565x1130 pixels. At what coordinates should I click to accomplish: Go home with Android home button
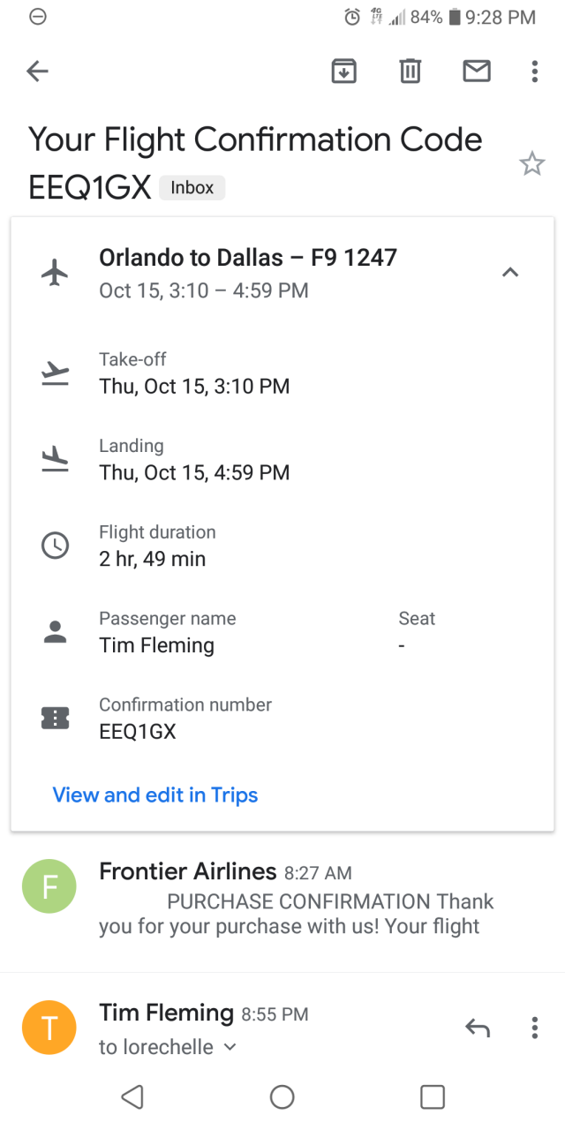(x=282, y=1096)
